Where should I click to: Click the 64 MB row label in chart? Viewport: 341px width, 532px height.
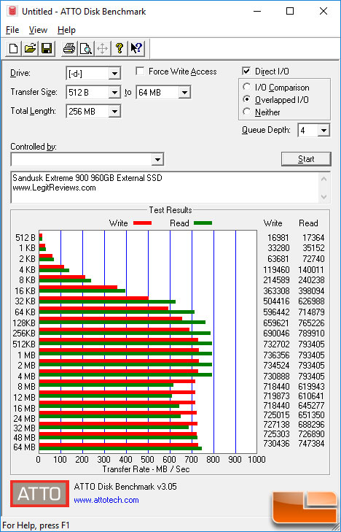pos(24,447)
